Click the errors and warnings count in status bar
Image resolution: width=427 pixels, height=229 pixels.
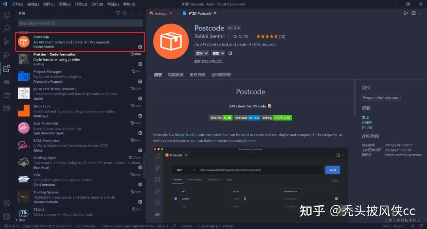(x=11, y=226)
